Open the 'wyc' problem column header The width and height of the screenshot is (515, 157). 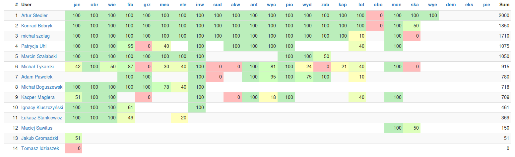[x=272, y=5]
